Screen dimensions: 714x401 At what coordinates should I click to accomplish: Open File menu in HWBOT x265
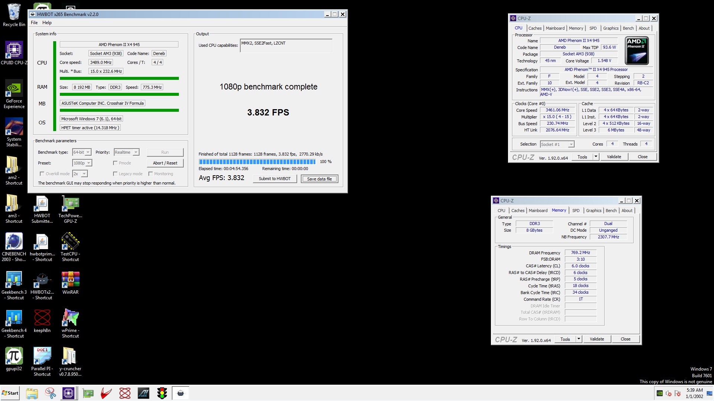click(34, 23)
